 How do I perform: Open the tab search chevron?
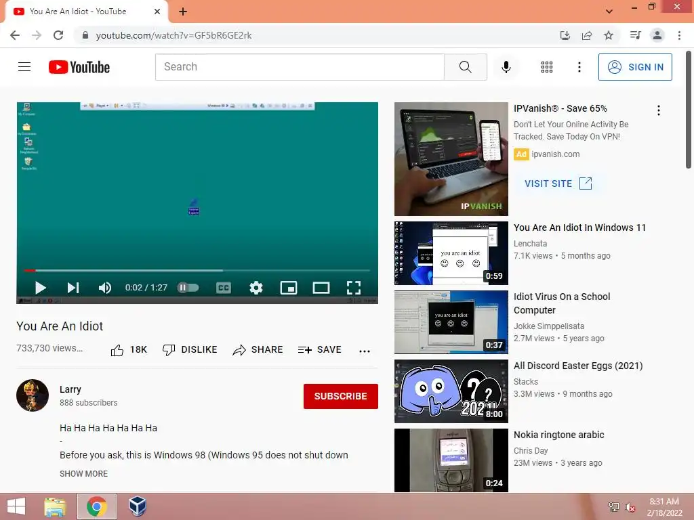point(609,12)
